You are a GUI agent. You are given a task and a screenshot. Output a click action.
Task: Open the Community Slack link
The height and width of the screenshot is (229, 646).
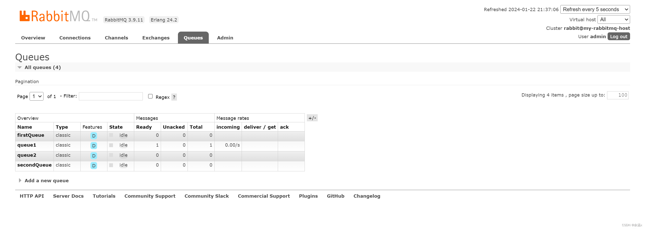click(x=207, y=196)
